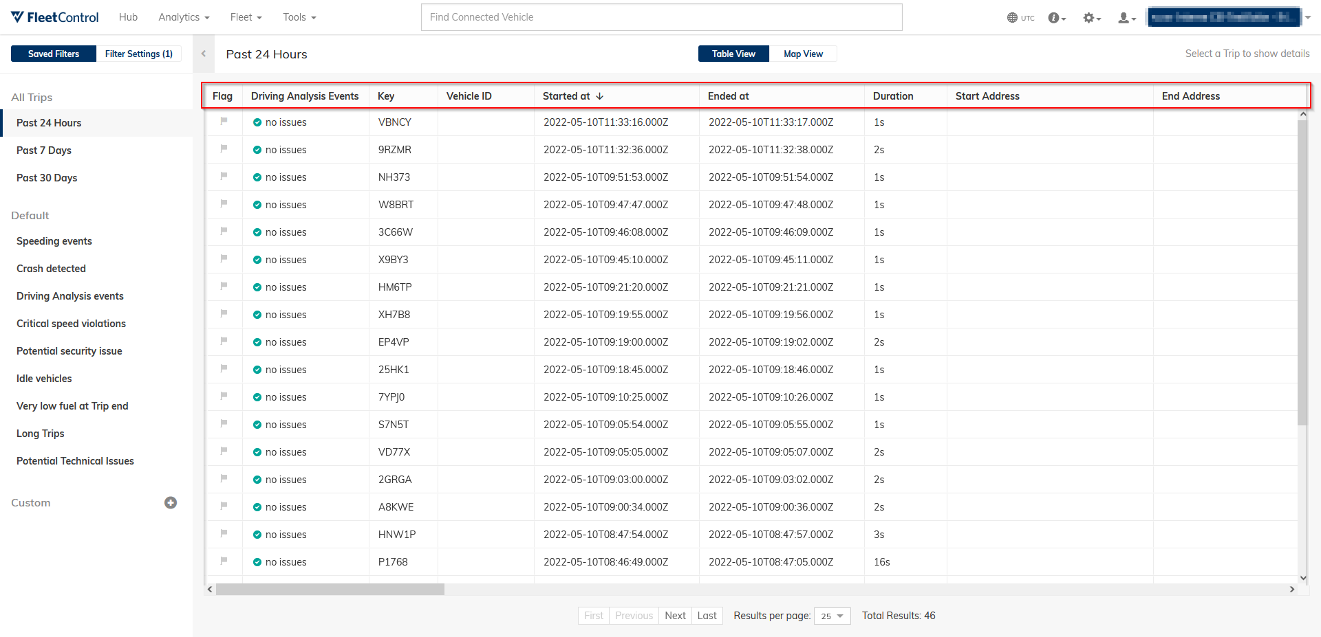Sort by the Vehicle ID column header
The image size is (1321, 637).
tap(469, 96)
